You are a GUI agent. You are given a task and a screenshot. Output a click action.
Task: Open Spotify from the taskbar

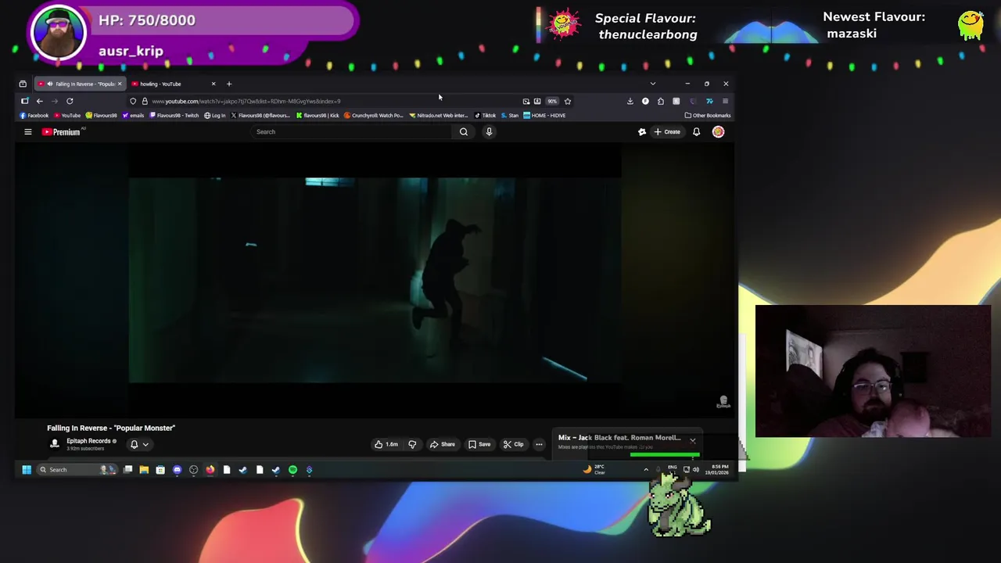292,470
